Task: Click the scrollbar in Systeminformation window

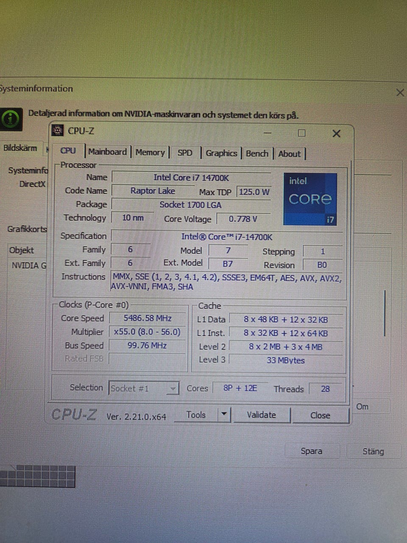Action: 385,313
